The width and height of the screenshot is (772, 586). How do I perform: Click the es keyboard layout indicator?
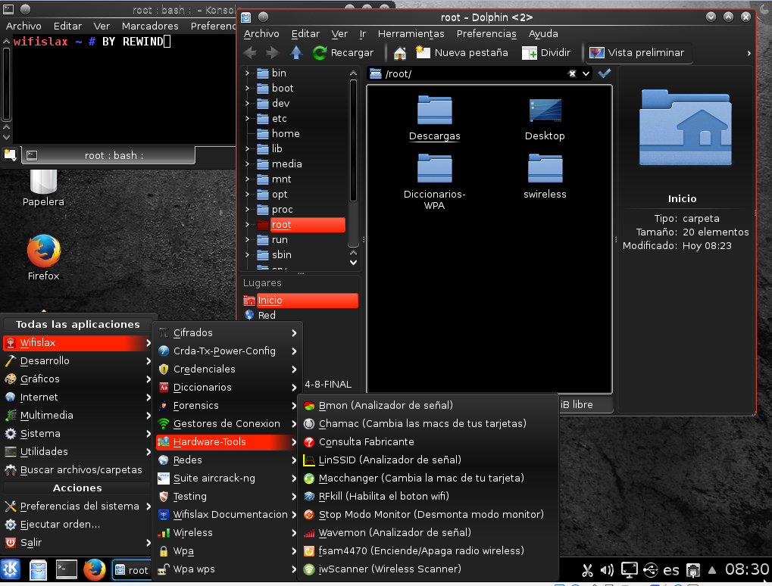(670, 570)
